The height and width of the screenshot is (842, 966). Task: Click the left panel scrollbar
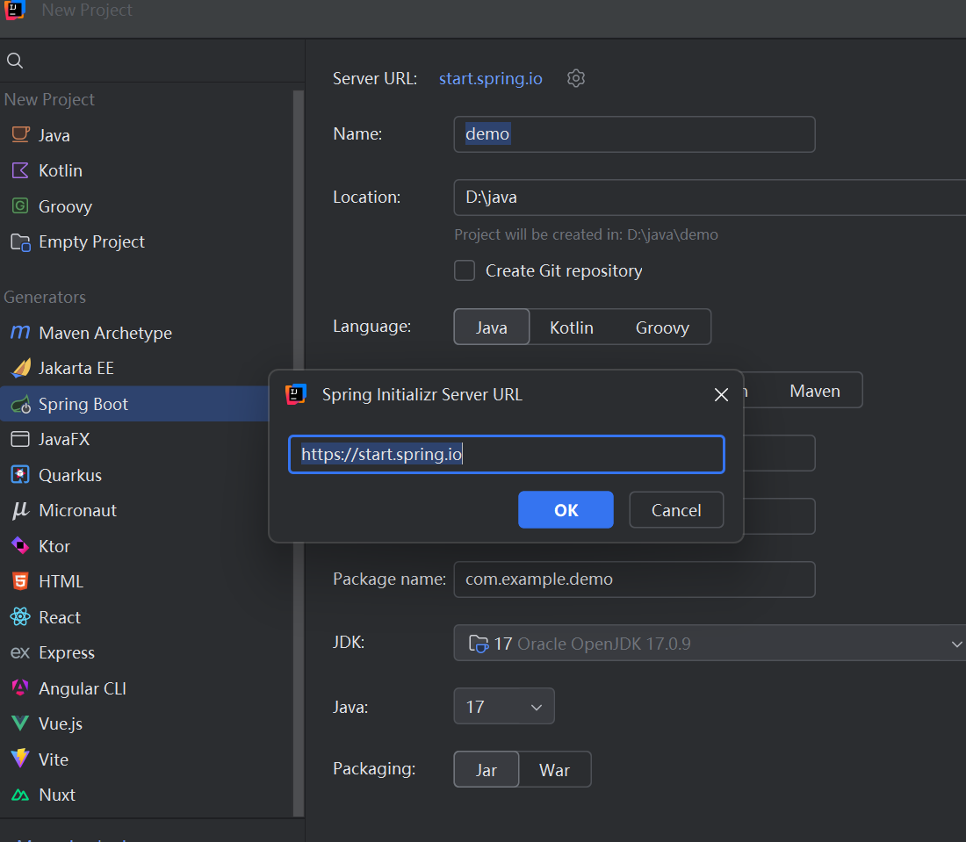click(x=299, y=453)
